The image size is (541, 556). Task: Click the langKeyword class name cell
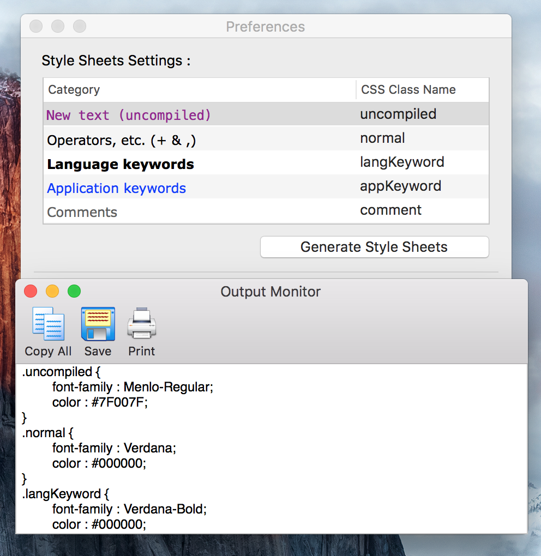pos(402,162)
